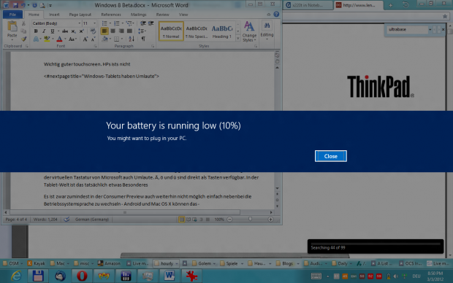Click the Bullets list icon
The width and height of the screenshot is (453, 283).
click(x=104, y=23)
